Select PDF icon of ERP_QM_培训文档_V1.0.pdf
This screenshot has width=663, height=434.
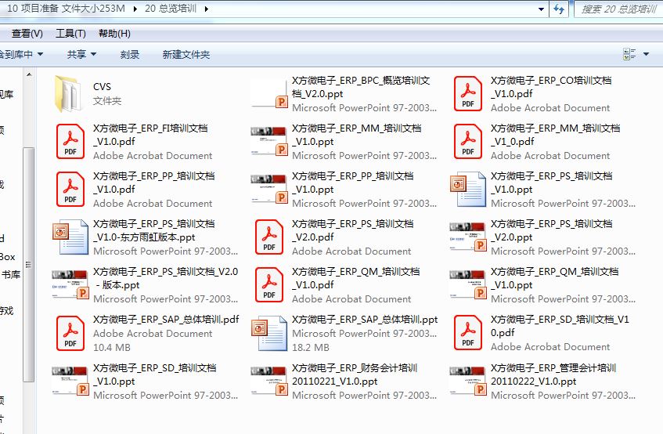[x=269, y=284]
